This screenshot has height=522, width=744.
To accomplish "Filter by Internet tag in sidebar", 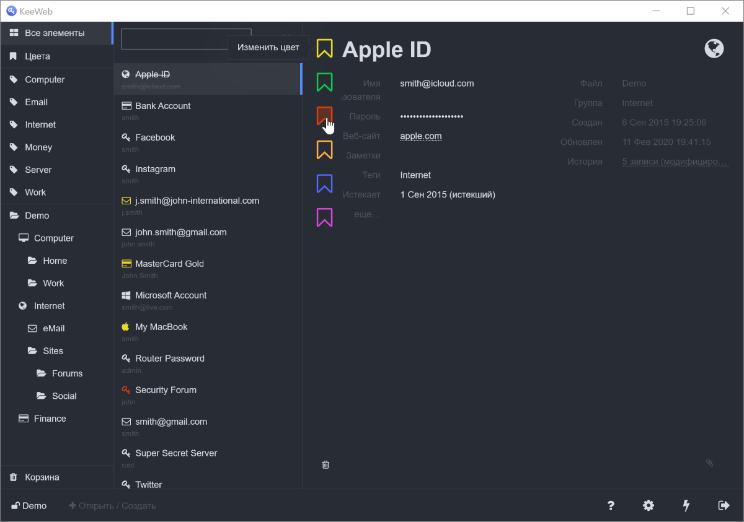I will pyautogui.click(x=56, y=124).
